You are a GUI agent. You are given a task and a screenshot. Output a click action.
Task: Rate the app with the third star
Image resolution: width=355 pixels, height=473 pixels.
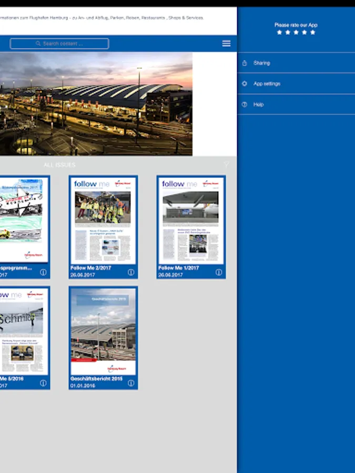pos(296,32)
